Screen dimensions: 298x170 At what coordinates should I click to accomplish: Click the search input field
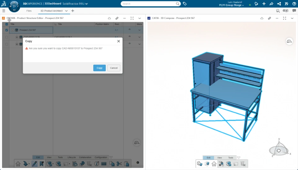(148, 4)
